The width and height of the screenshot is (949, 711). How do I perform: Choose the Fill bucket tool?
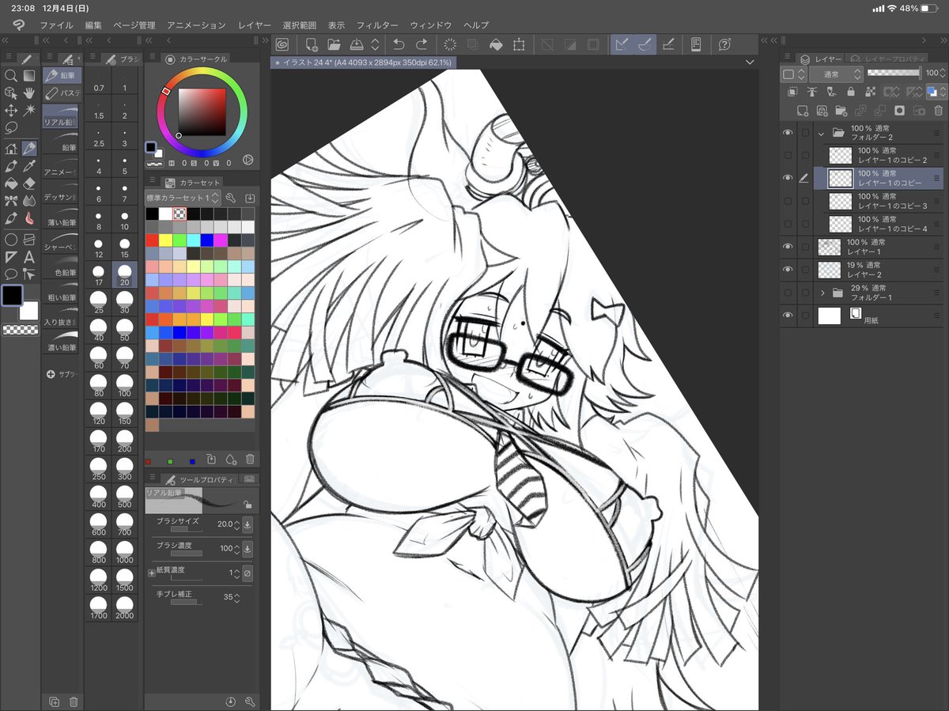[x=11, y=182]
